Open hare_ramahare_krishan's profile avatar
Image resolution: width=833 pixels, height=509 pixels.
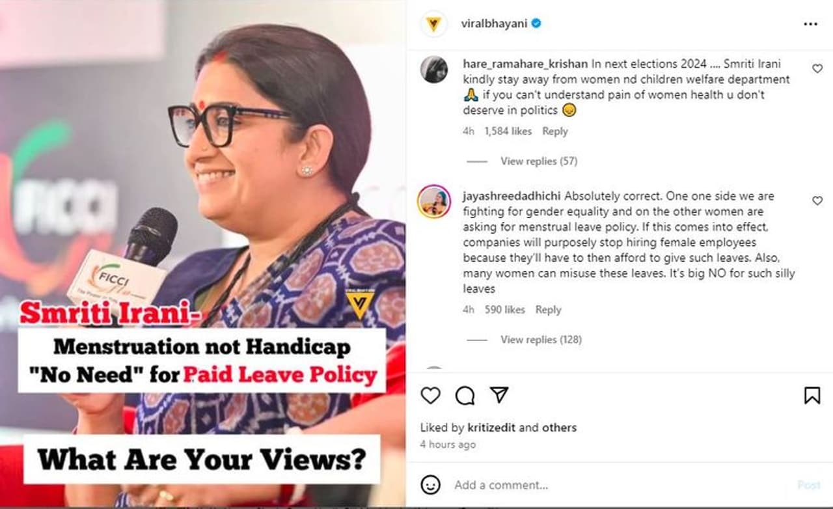(433, 70)
